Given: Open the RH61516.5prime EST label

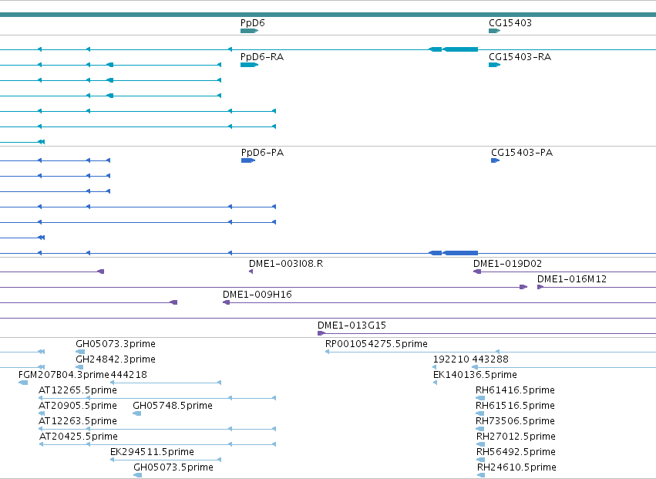Looking at the screenshot, I should pos(515,406).
